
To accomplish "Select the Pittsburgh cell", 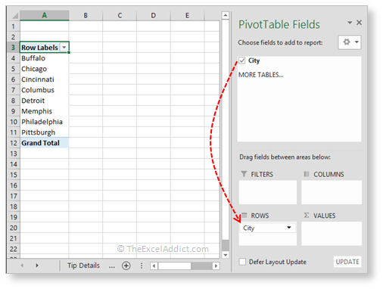I will coord(45,132).
